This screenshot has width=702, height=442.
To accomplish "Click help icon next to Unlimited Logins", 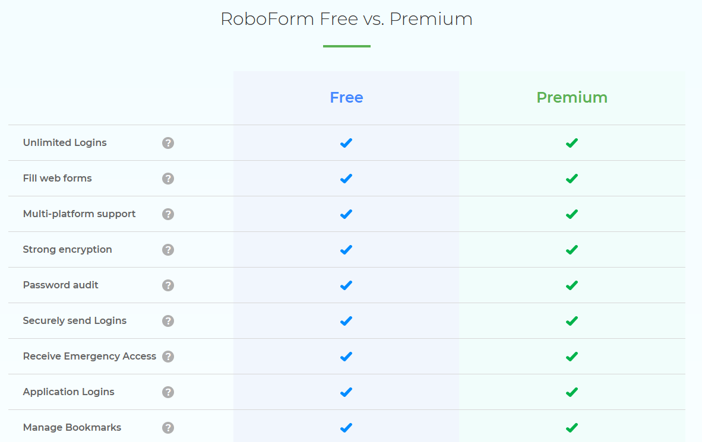I will (168, 143).
